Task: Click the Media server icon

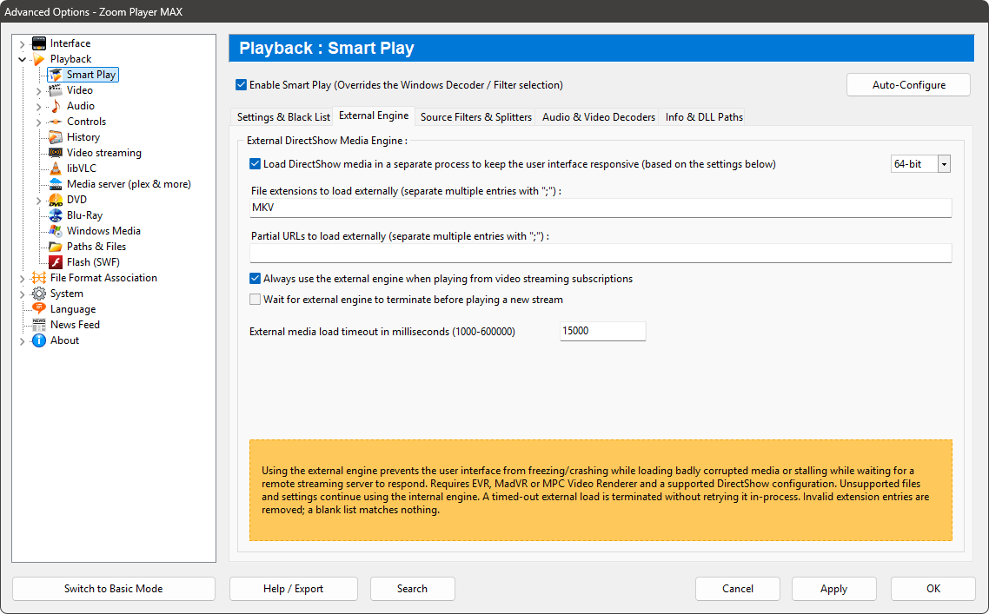Action: coord(56,184)
